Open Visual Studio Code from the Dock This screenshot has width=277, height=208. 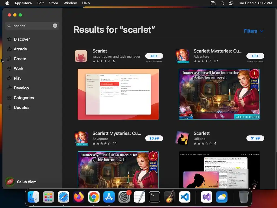click(x=184, y=197)
